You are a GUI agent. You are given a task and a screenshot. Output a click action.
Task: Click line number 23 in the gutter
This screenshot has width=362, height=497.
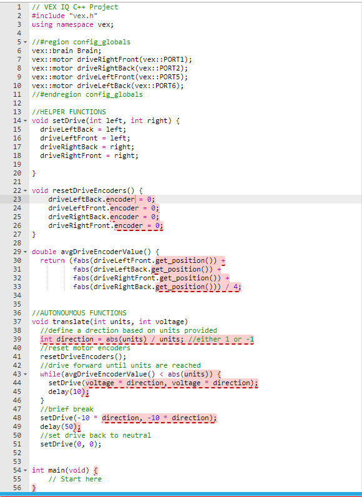[17, 199]
